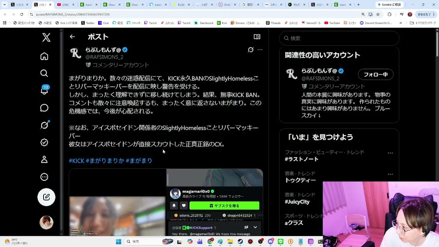
Task: Open notifications bell with 13 badge
Action: 45,90
